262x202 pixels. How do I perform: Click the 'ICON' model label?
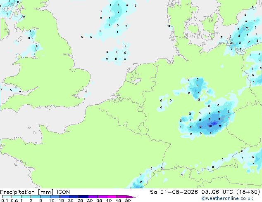click(x=63, y=192)
